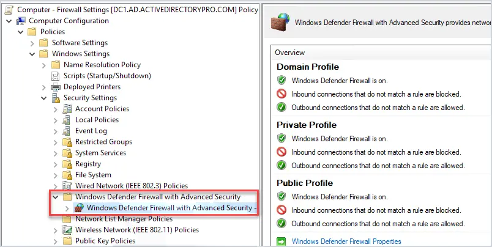The width and height of the screenshot is (492, 247).
Task: Select the Name Resolution Policy item
Action: pos(102,65)
